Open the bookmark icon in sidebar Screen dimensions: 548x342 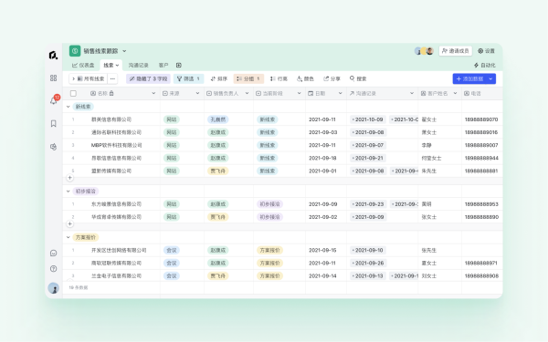click(54, 123)
